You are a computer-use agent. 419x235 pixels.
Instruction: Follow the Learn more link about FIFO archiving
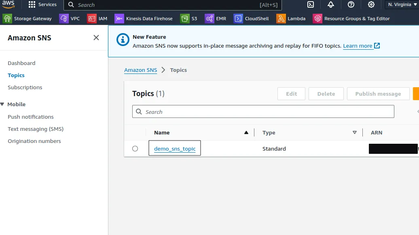click(358, 46)
